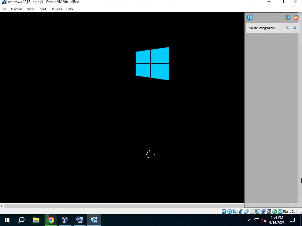The width and height of the screenshot is (302, 226).
Task: Switch to VirtualBox Manager in taskbar
Action: 65,220
